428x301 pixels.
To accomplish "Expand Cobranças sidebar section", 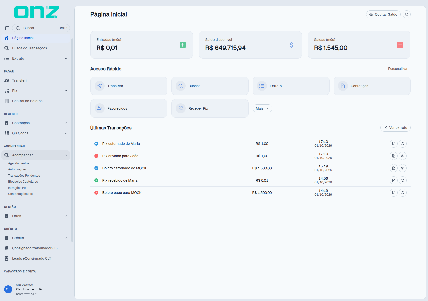I will click(36, 123).
